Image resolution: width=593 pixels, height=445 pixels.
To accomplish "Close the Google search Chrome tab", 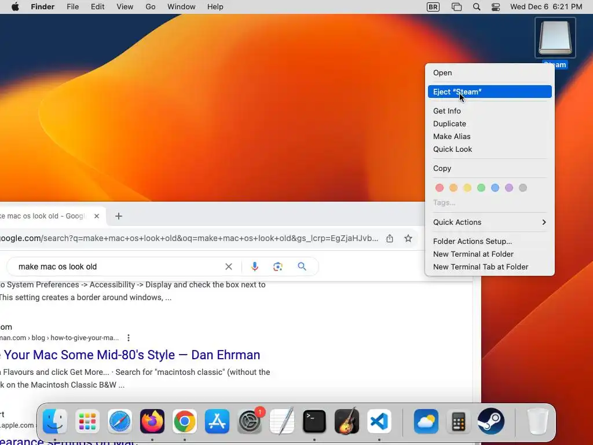I will (x=97, y=216).
